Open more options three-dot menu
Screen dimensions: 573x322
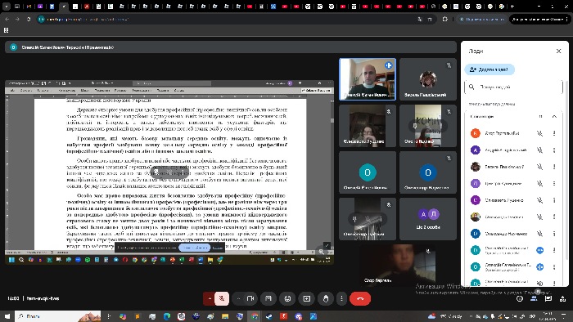[x=341, y=298]
